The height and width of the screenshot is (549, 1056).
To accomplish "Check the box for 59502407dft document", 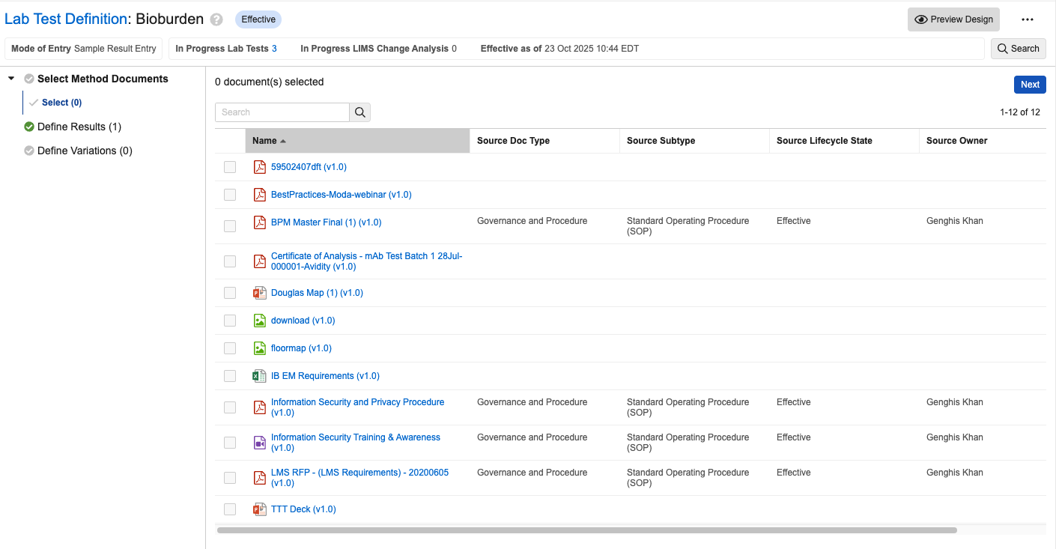I will [230, 167].
